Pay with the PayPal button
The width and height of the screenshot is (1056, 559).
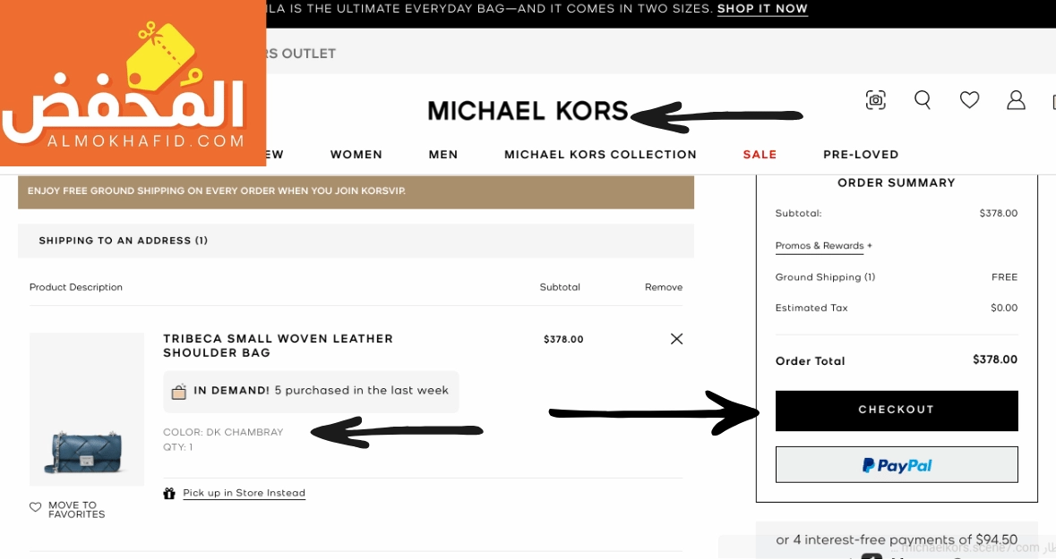click(x=897, y=465)
